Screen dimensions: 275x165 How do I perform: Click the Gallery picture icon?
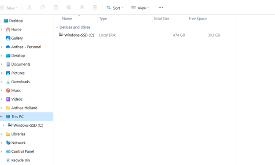[x=8, y=38]
